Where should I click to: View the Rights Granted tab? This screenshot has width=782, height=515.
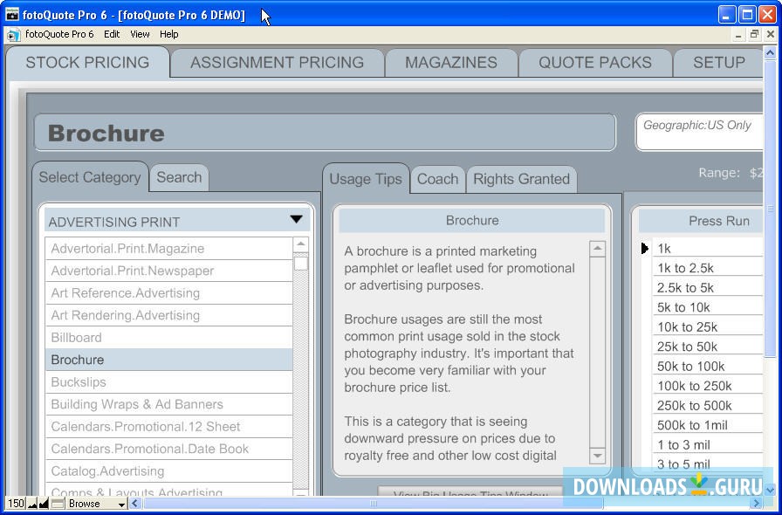coord(521,179)
